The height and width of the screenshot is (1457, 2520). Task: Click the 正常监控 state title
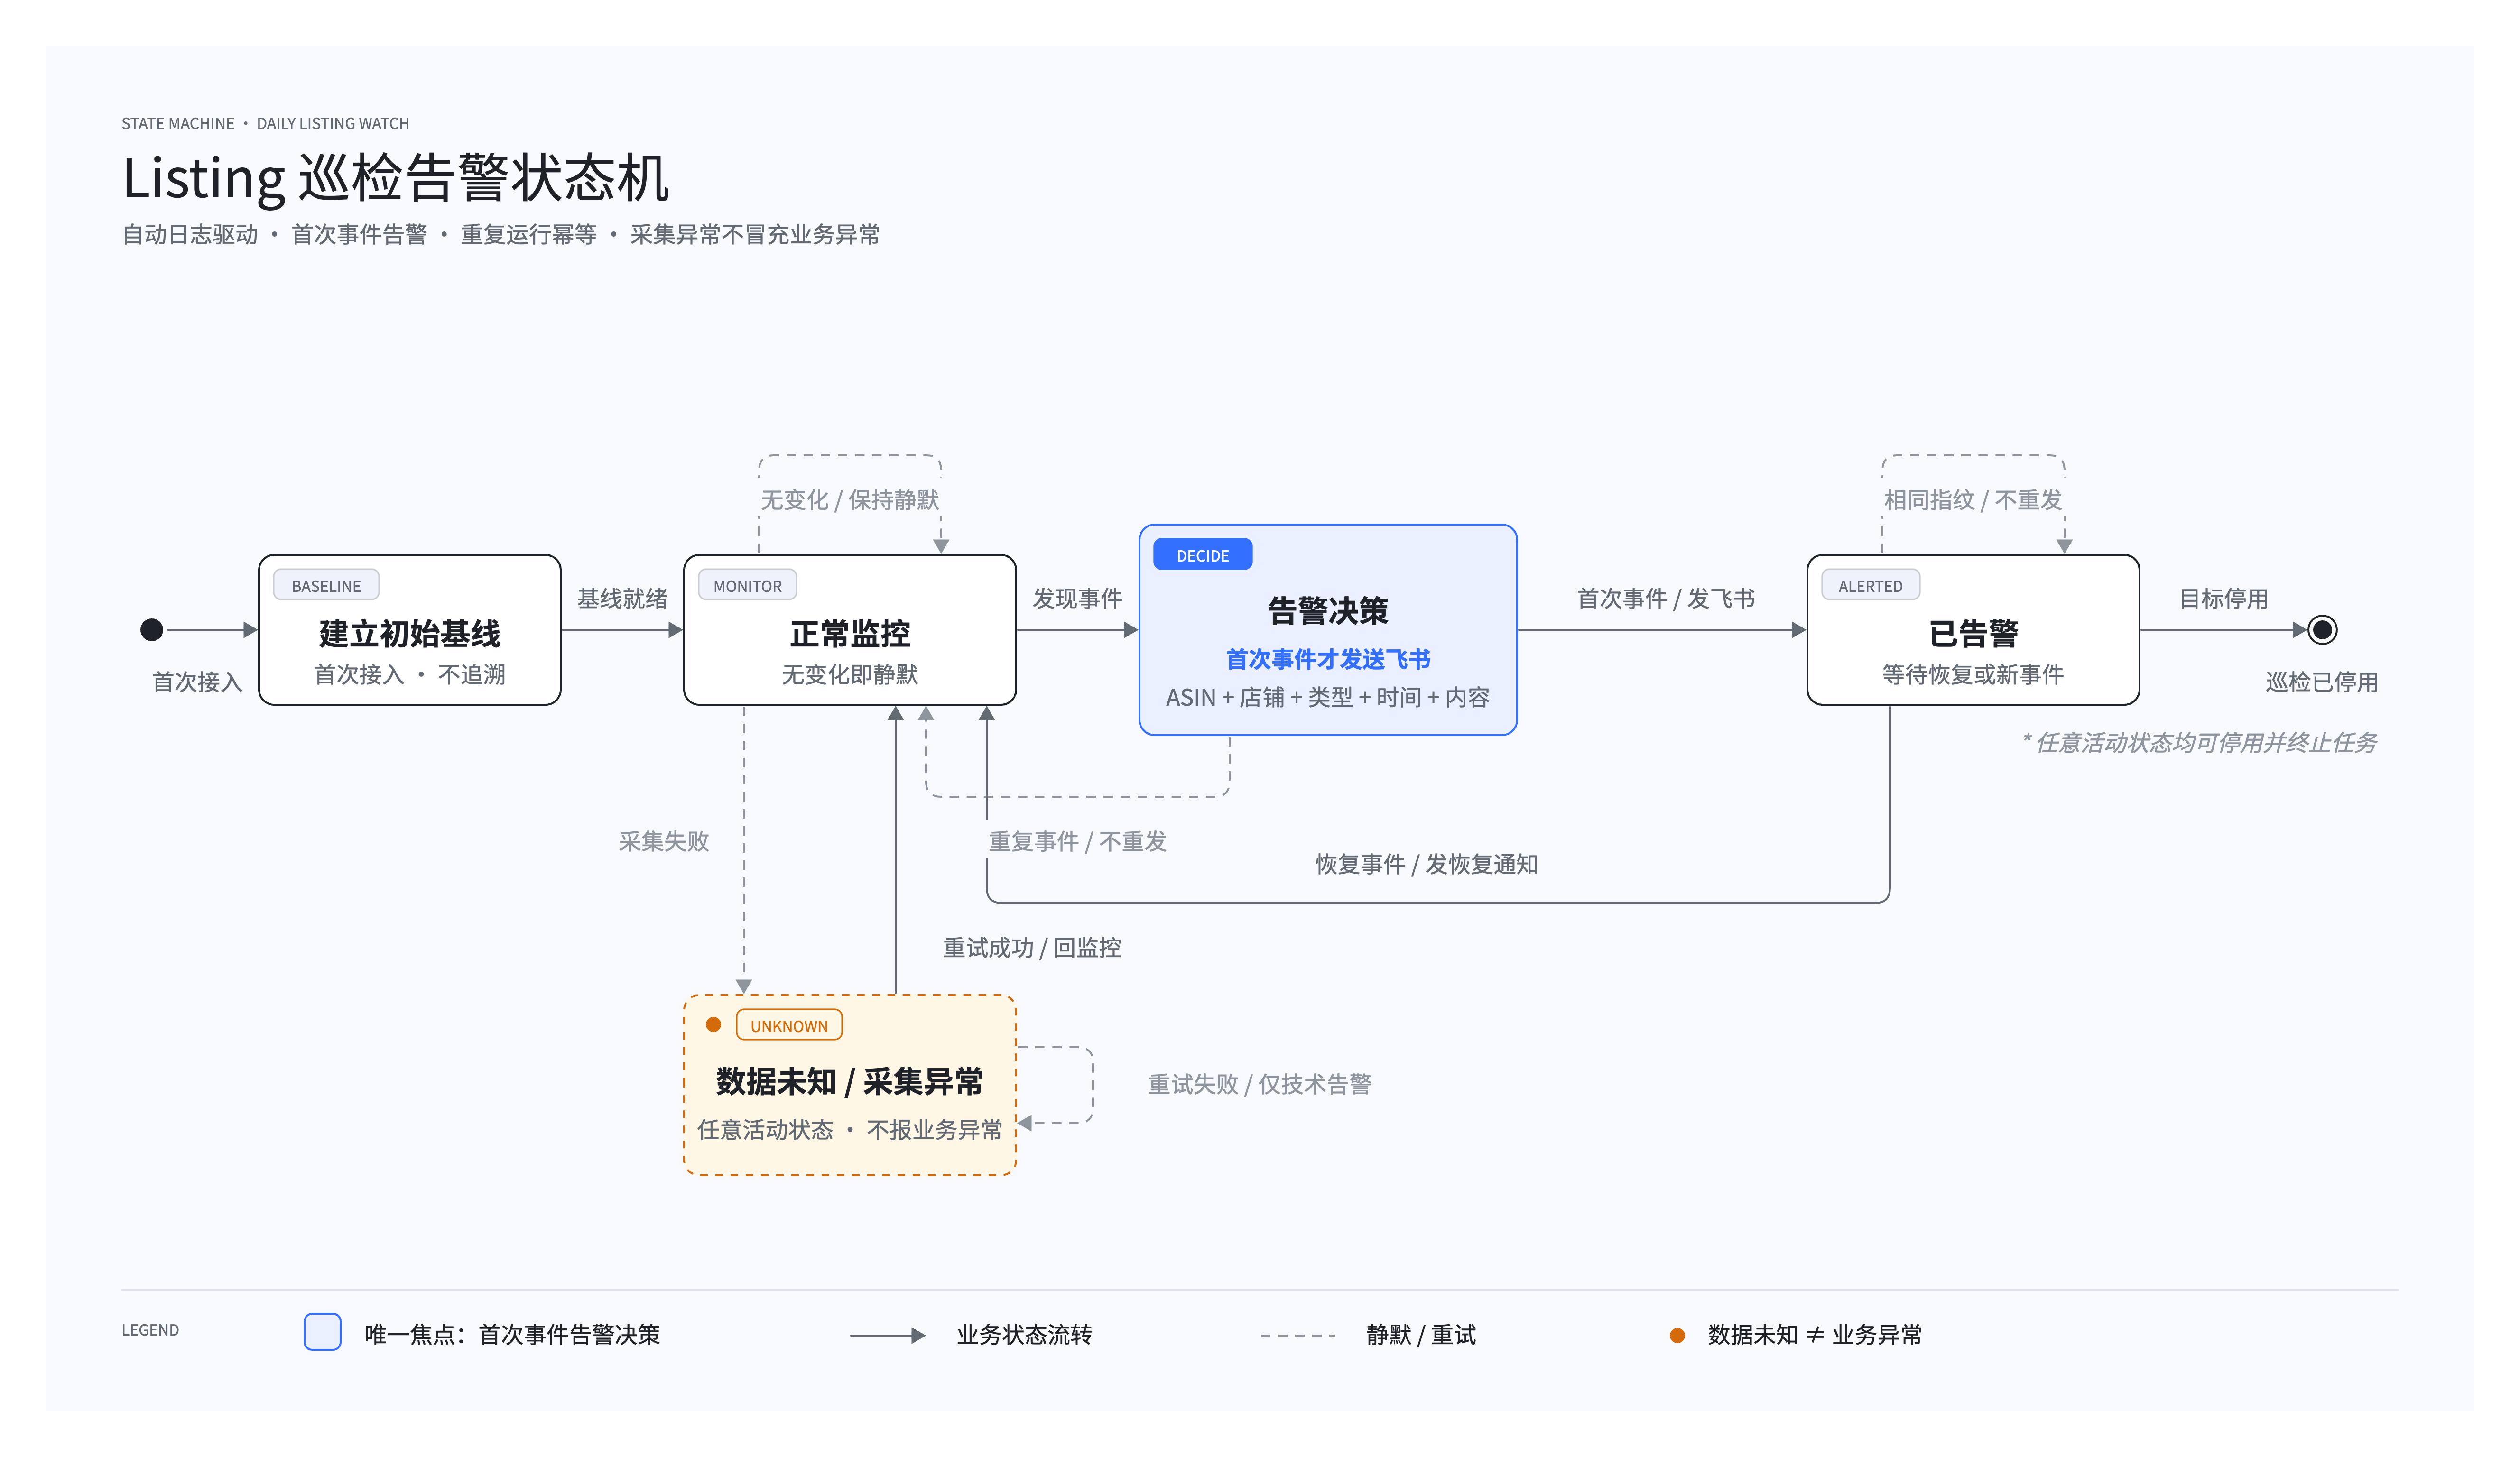849,633
